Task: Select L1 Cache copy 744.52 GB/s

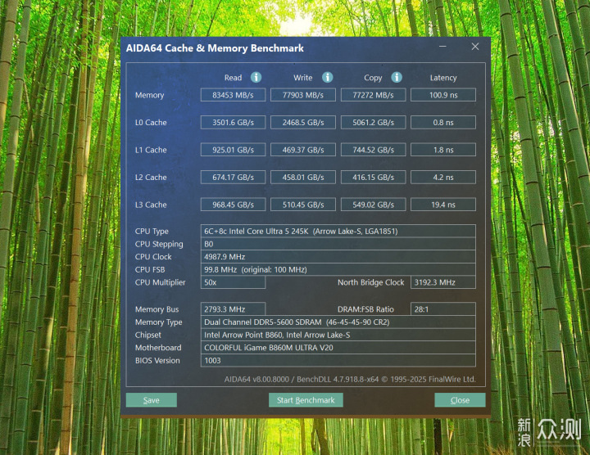Action: (x=373, y=150)
